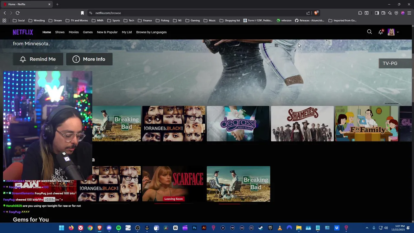Image resolution: width=414 pixels, height=233 pixels.
Task: Open the Stream bookmarks folder
Action: click(55, 20)
